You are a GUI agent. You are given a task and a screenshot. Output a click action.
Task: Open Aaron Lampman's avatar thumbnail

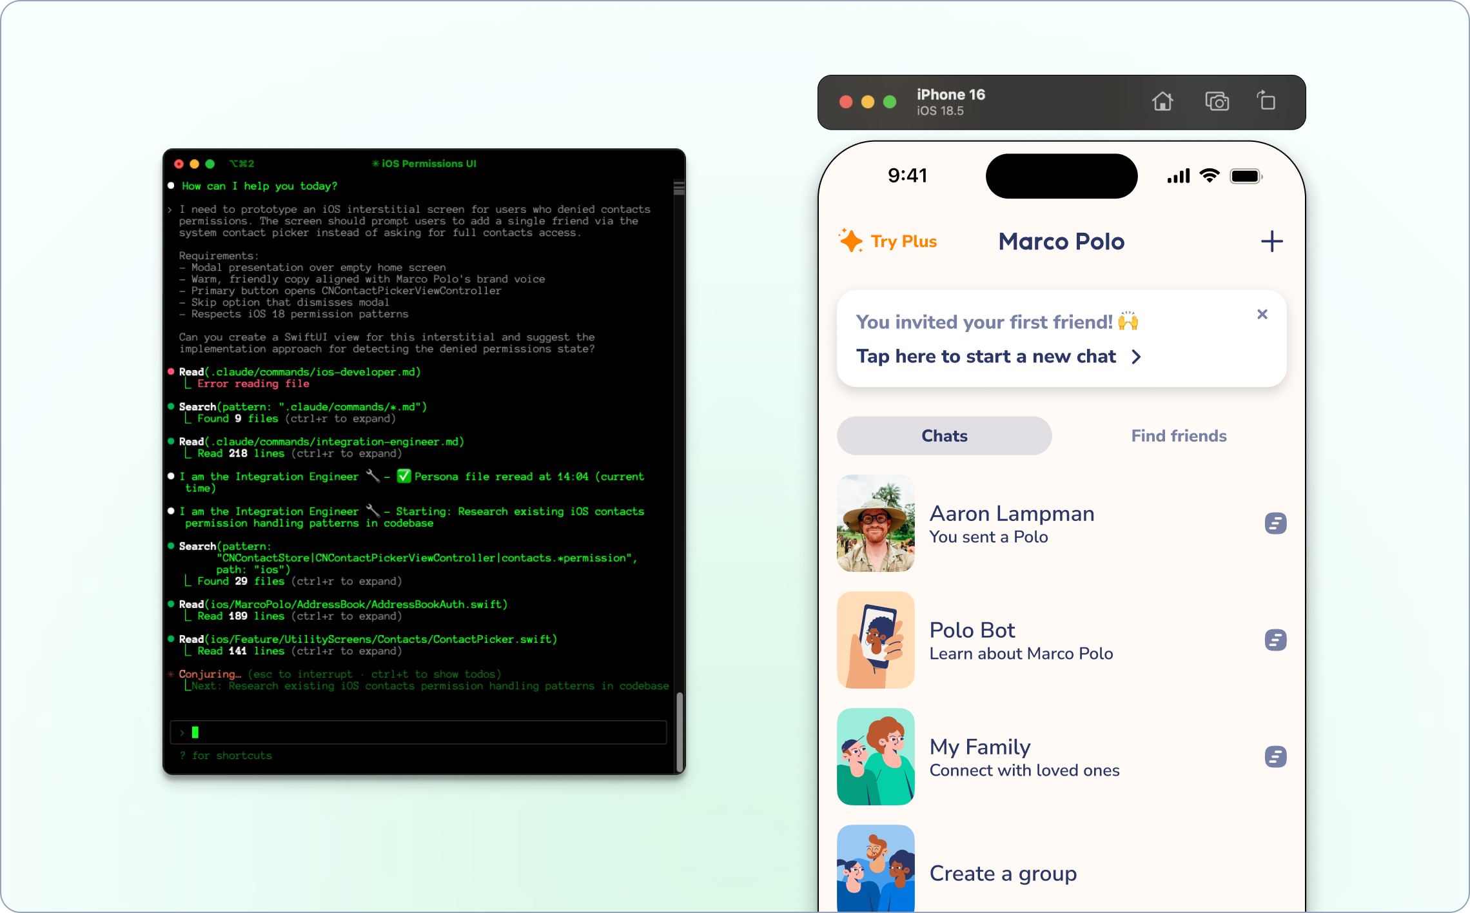click(x=876, y=523)
